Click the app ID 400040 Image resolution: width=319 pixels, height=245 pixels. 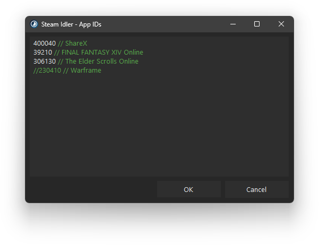pos(45,43)
